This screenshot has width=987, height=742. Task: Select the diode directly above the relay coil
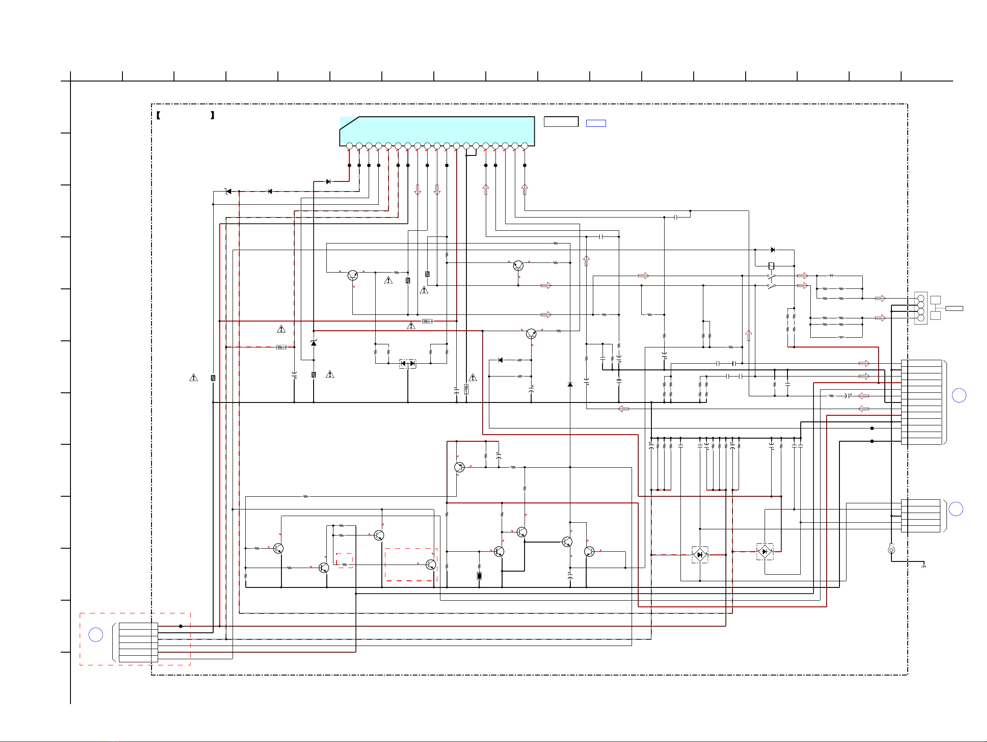point(773,250)
